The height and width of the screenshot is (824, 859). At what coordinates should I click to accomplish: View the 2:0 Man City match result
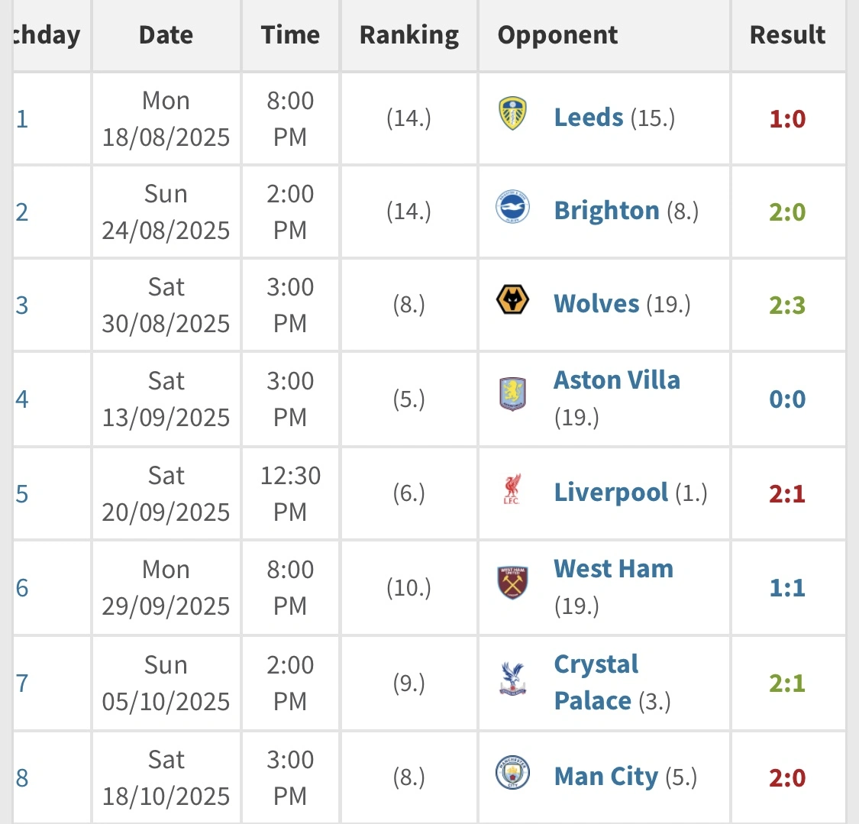787,778
